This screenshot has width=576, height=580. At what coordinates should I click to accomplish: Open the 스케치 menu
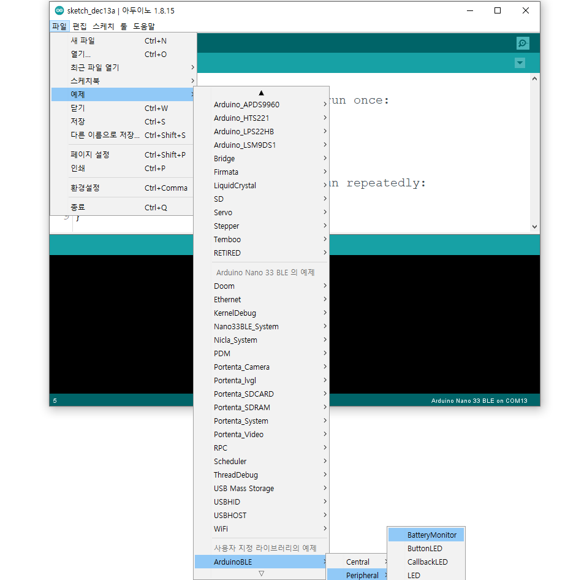pos(103,26)
